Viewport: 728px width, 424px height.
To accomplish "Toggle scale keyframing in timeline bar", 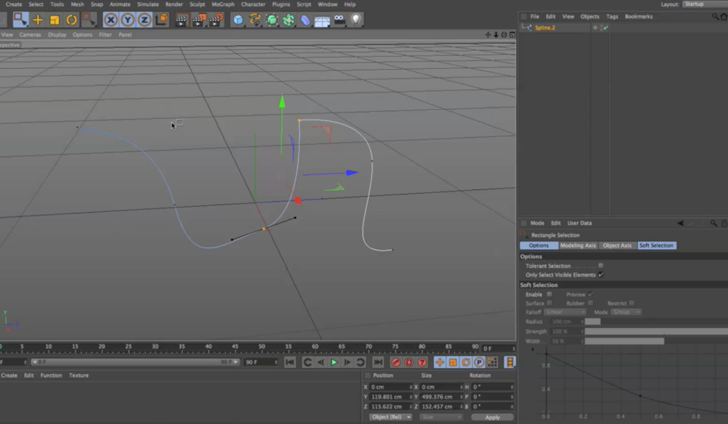I will (x=453, y=363).
